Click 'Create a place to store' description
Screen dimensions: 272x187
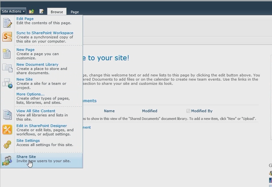pos(42,71)
